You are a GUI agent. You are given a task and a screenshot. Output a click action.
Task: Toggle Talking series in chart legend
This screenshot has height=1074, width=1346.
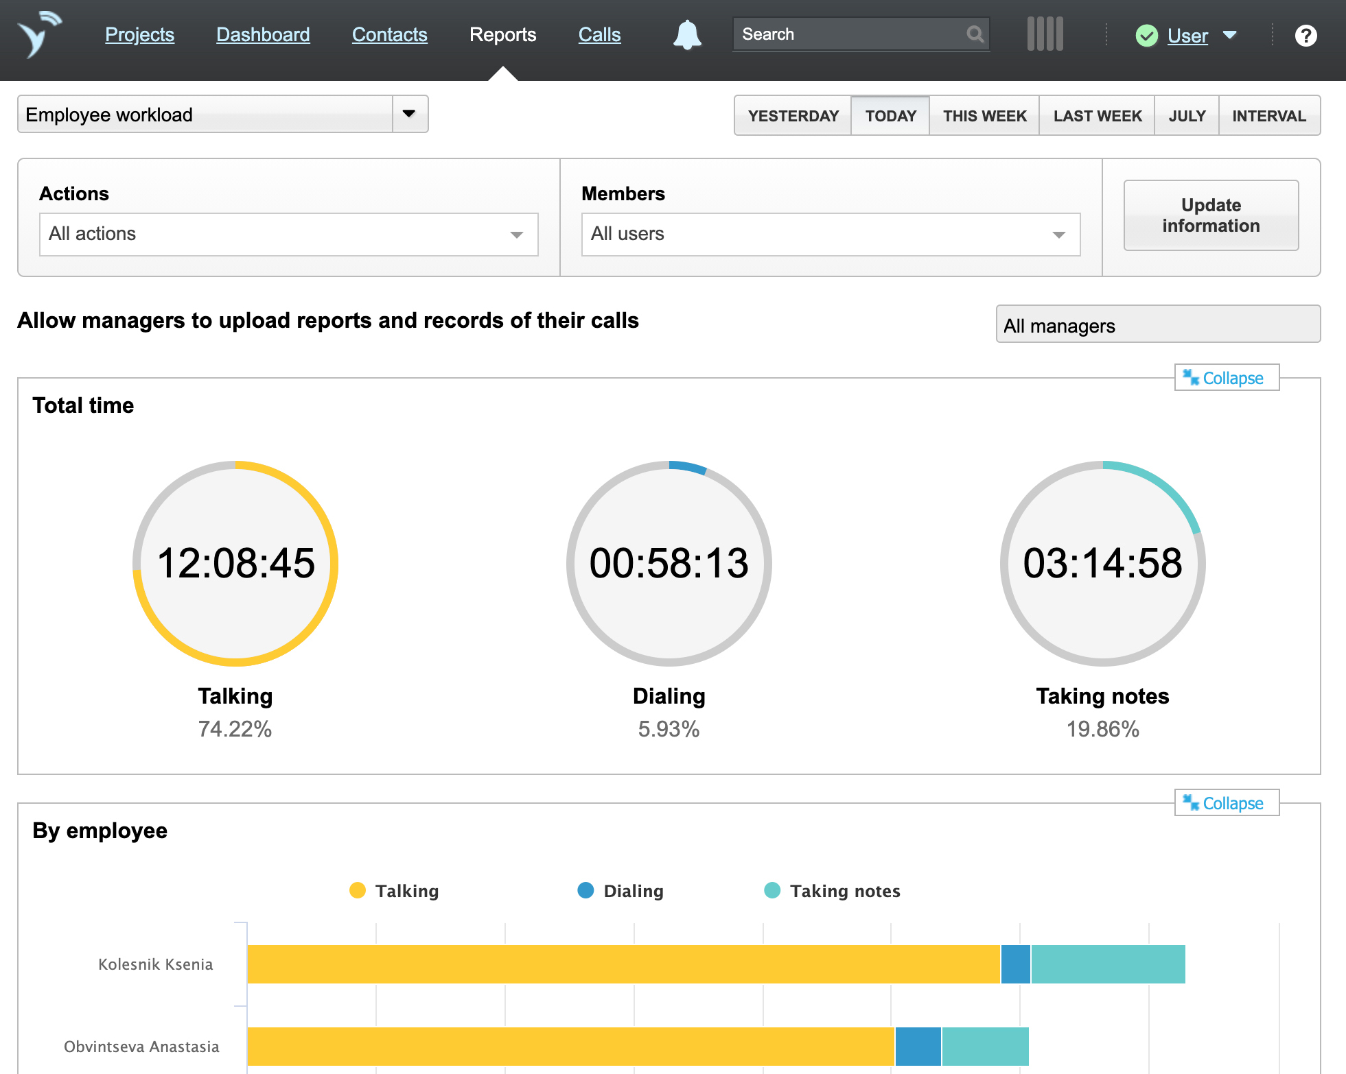(395, 891)
